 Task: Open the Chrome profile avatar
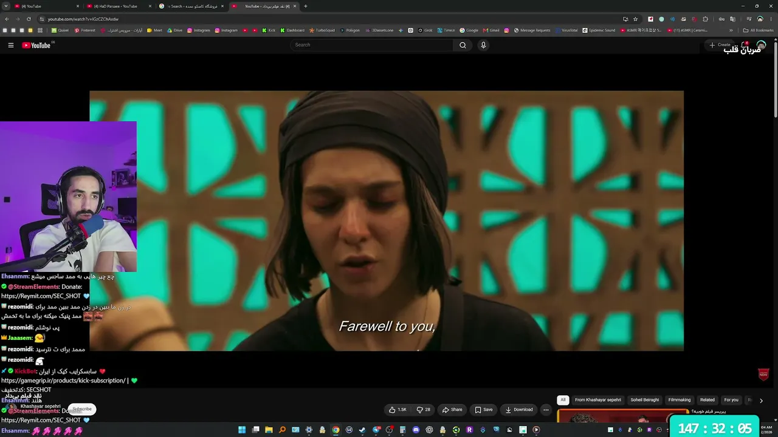pyautogui.click(x=760, y=19)
